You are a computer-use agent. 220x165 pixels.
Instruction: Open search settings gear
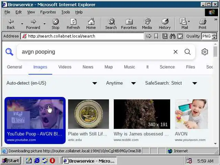(x=205, y=52)
